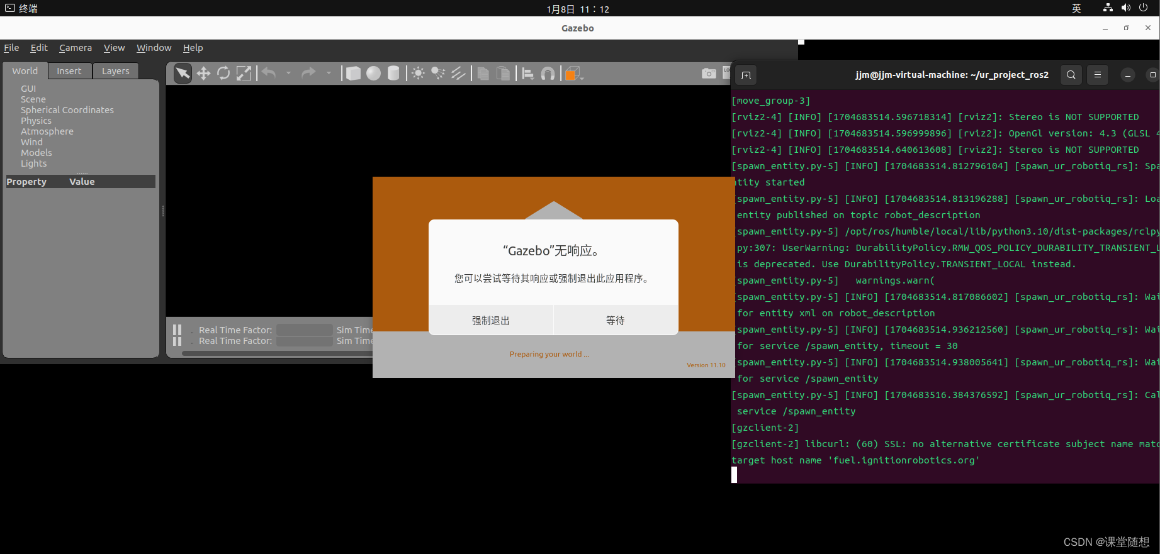The width and height of the screenshot is (1160, 554).
Task: Add a Spot light
Action: 438,74
